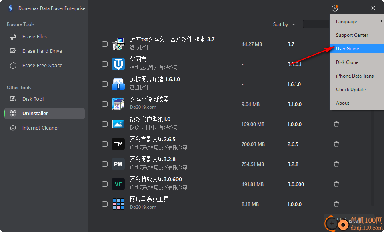
Task: Click the search input field
Action: coord(316,24)
